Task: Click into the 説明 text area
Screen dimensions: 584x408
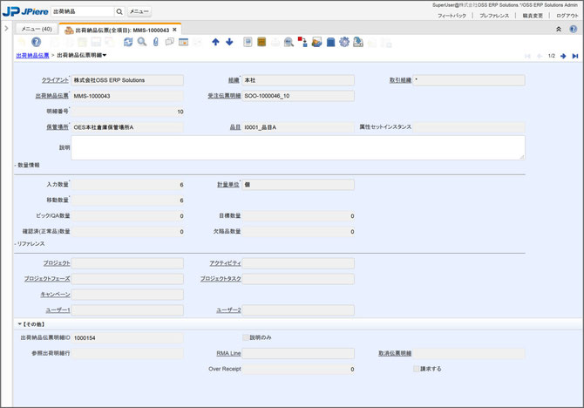Action: (298, 147)
